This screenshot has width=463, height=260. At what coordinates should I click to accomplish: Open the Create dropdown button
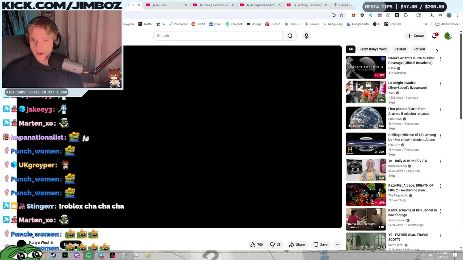pyautogui.click(x=415, y=36)
